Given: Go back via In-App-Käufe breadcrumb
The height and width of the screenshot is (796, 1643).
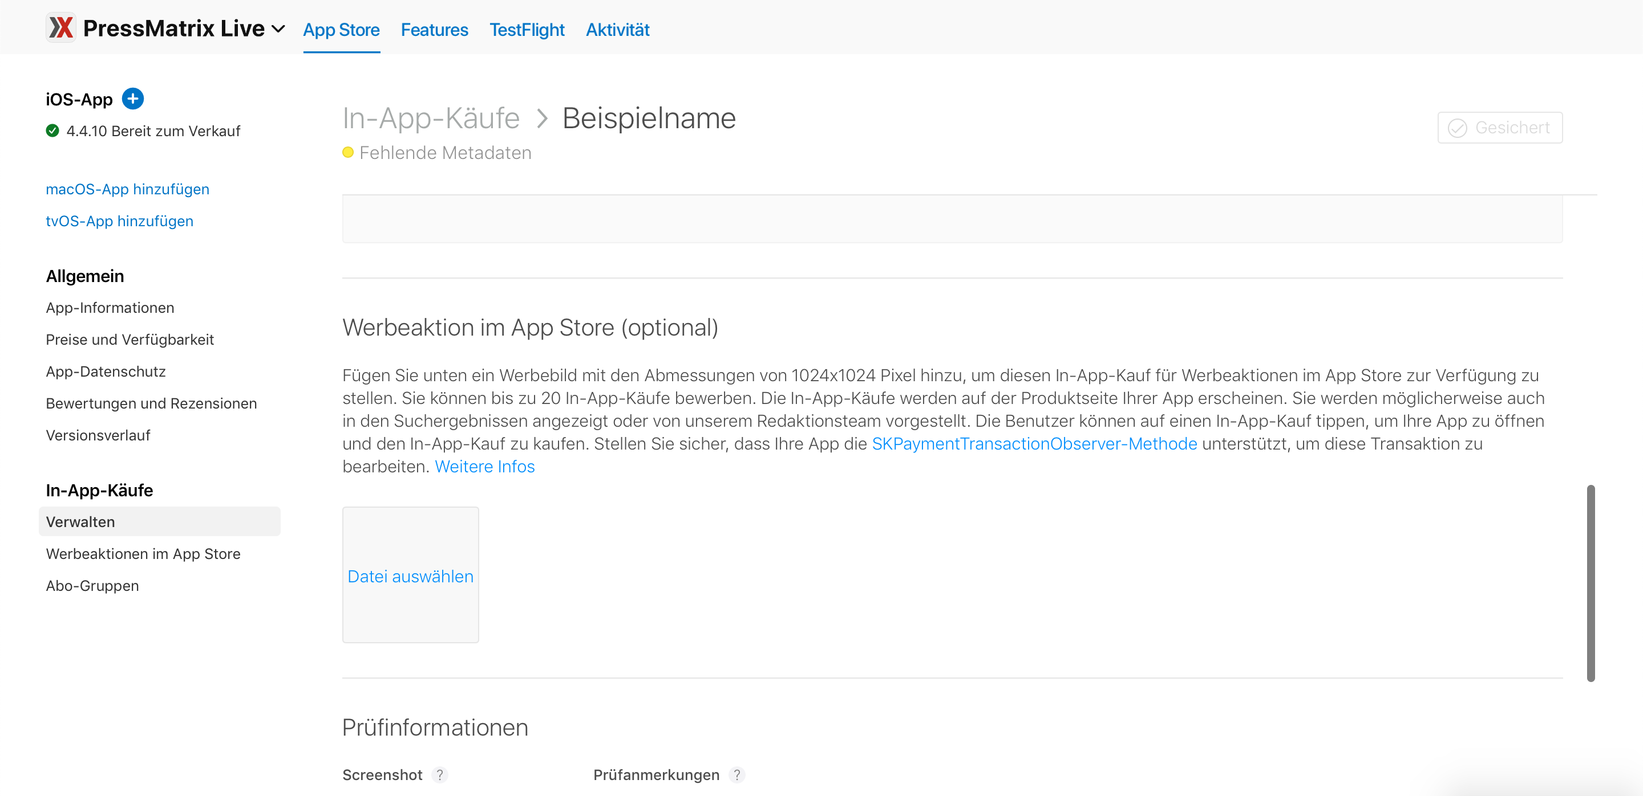Looking at the screenshot, I should tap(431, 119).
